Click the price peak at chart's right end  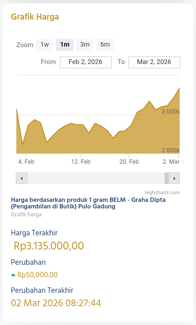click(179, 88)
